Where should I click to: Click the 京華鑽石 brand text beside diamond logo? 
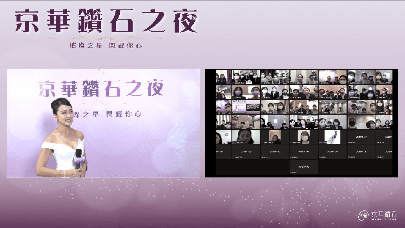coord(383,215)
